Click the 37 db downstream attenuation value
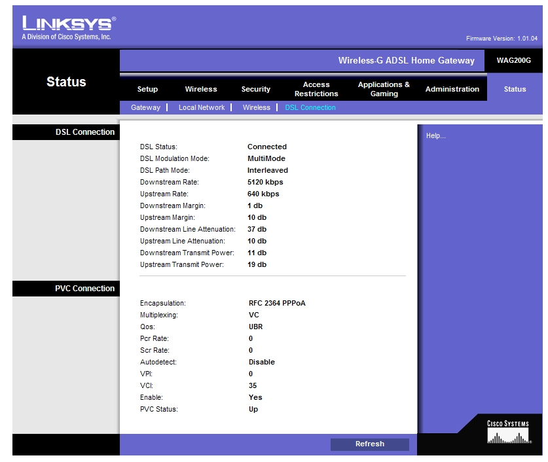 pos(257,230)
